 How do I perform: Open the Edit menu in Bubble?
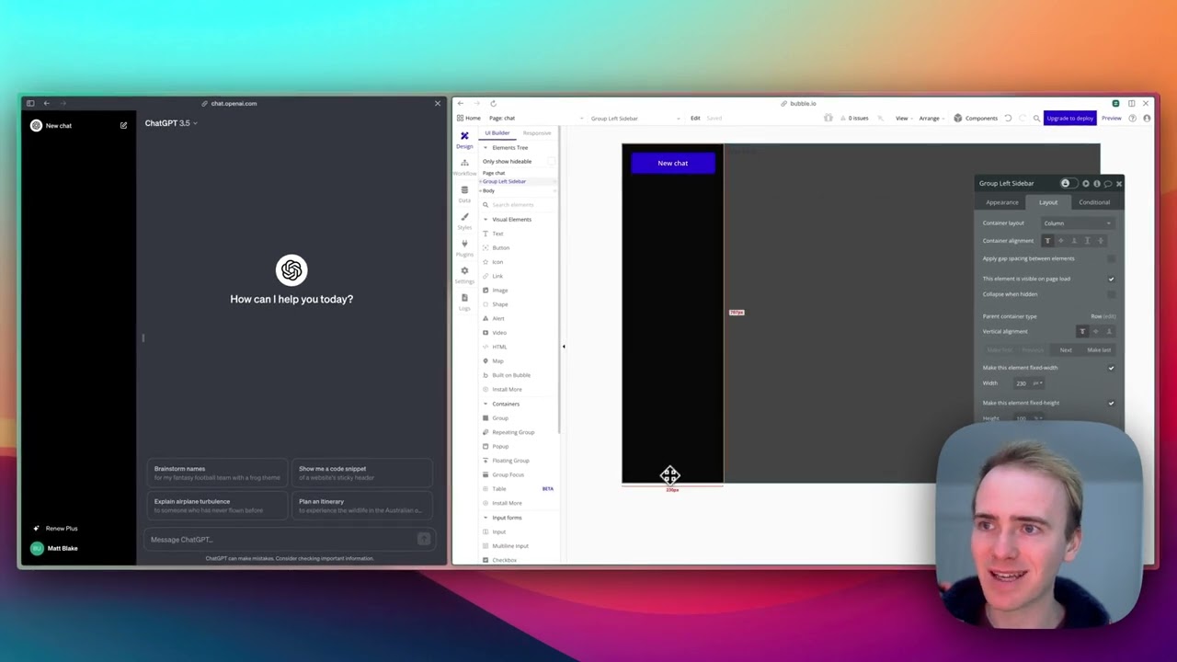pos(695,118)
